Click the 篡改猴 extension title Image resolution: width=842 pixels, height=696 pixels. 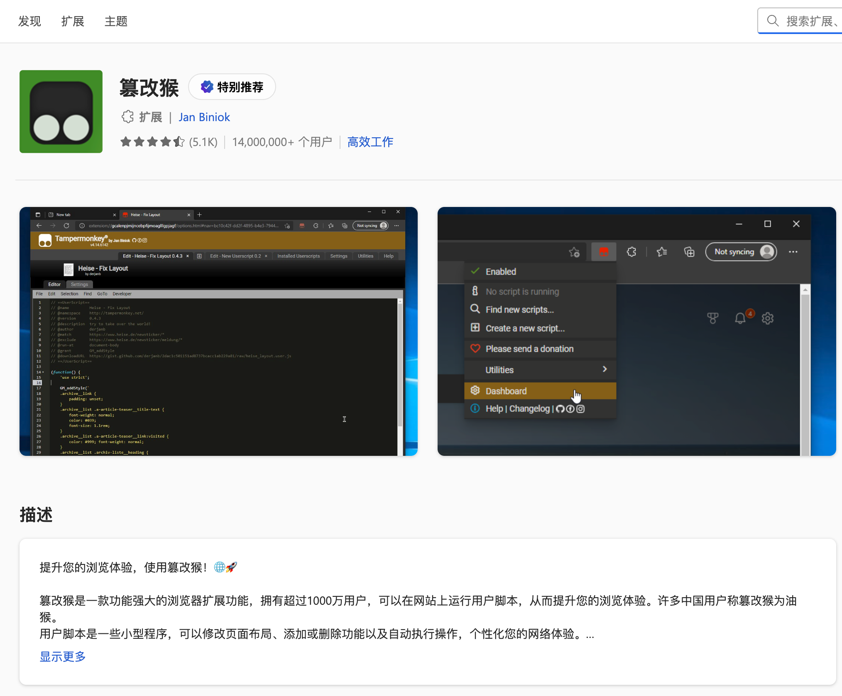point(149,88)
